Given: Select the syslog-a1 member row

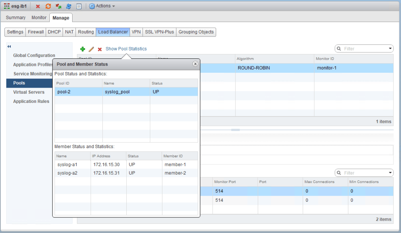Looking at the screenshot, I should [126, 165].
